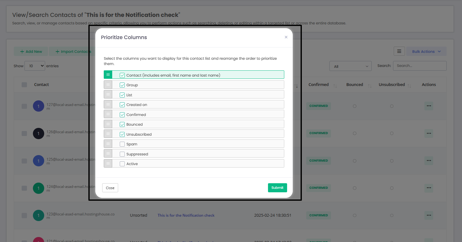This screenshot has height=242, width=462.
Task: Click Unsubscribed radio circle for contact 127
Action: pyautogui.click(x=392, y=106)
